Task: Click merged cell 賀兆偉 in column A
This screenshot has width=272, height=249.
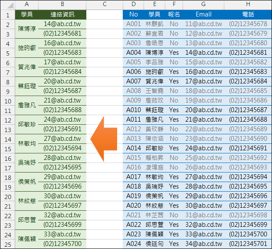Action: [27, 67]
